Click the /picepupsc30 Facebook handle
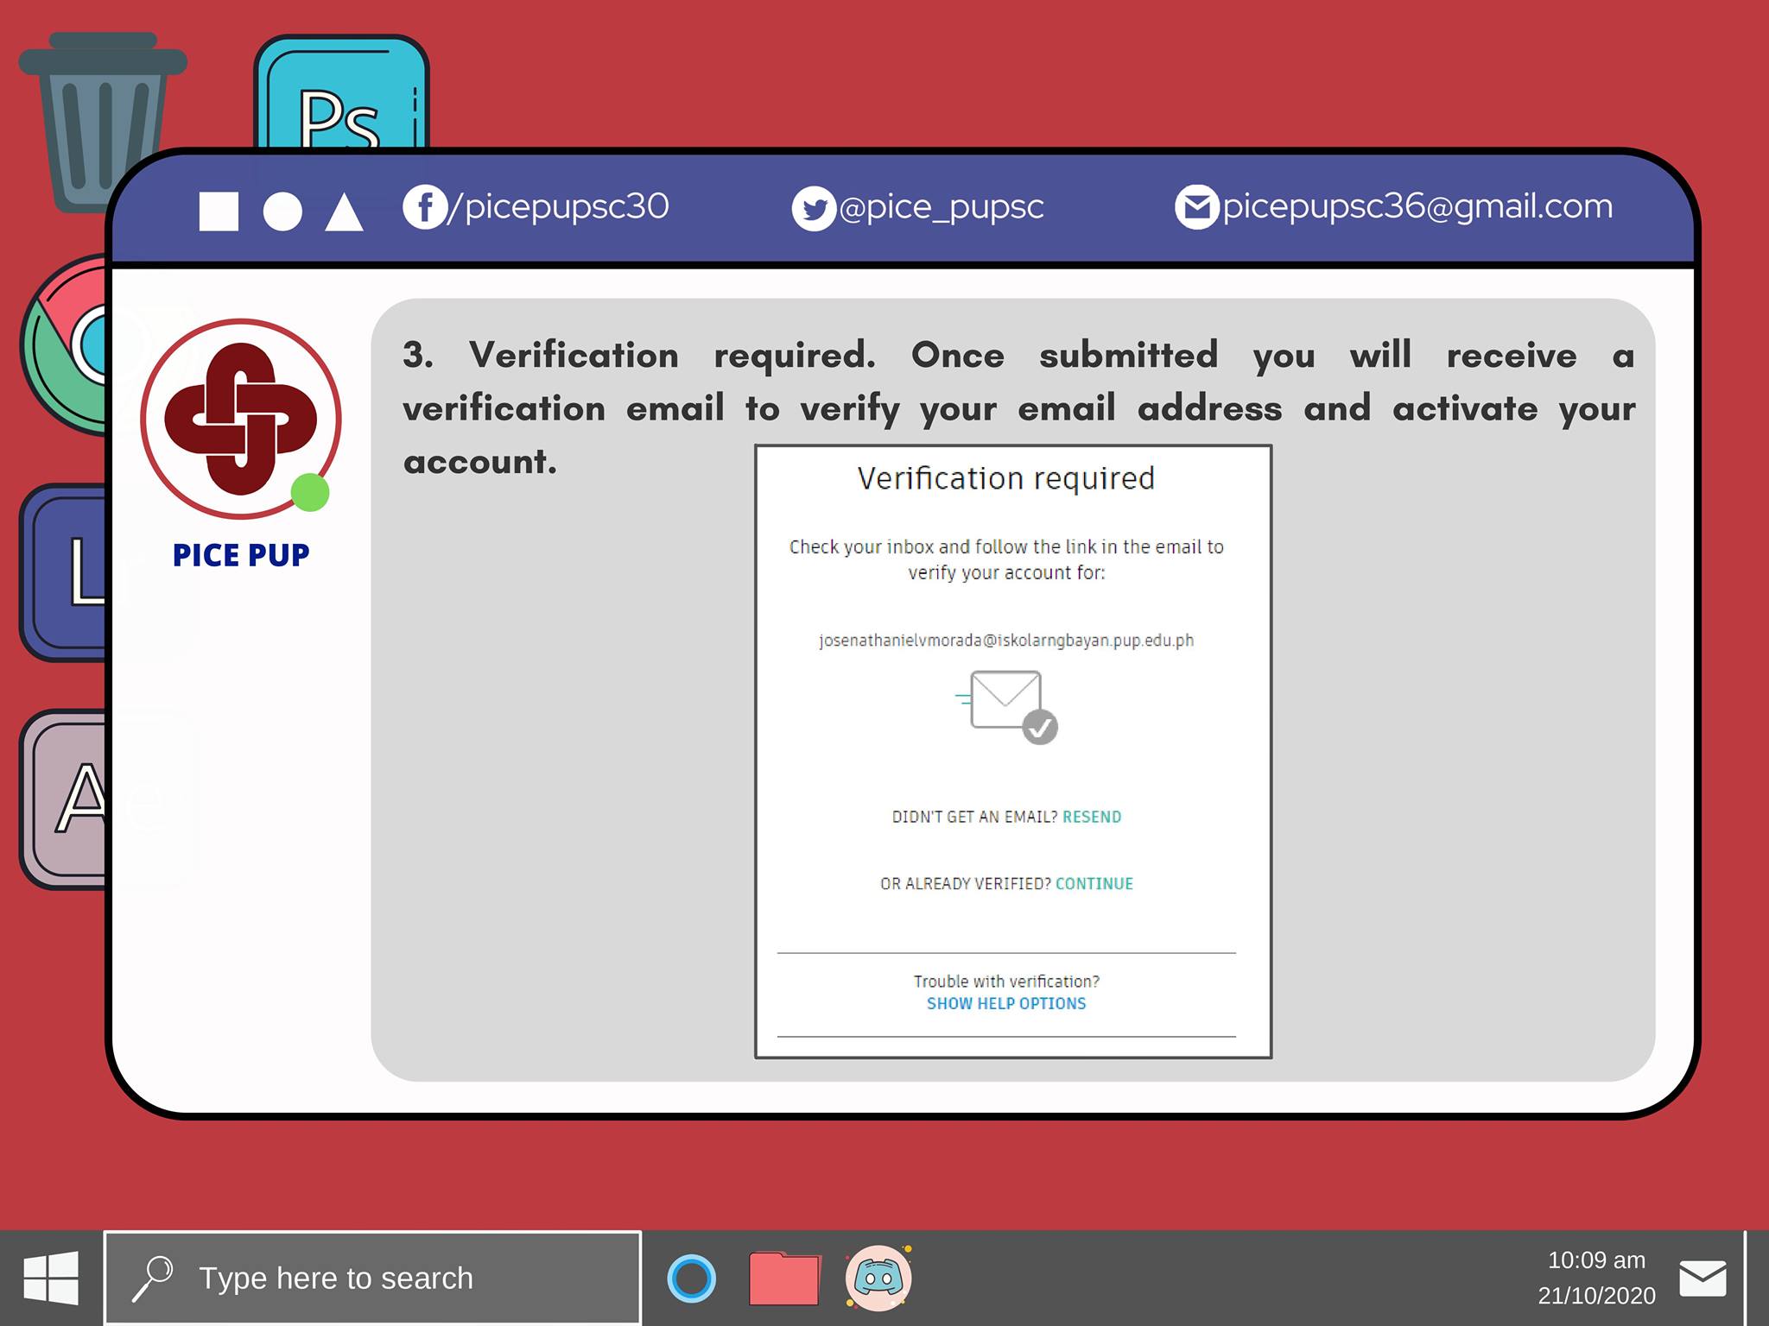Viewport: 1769px width, 1326px height. coord(558,207)
